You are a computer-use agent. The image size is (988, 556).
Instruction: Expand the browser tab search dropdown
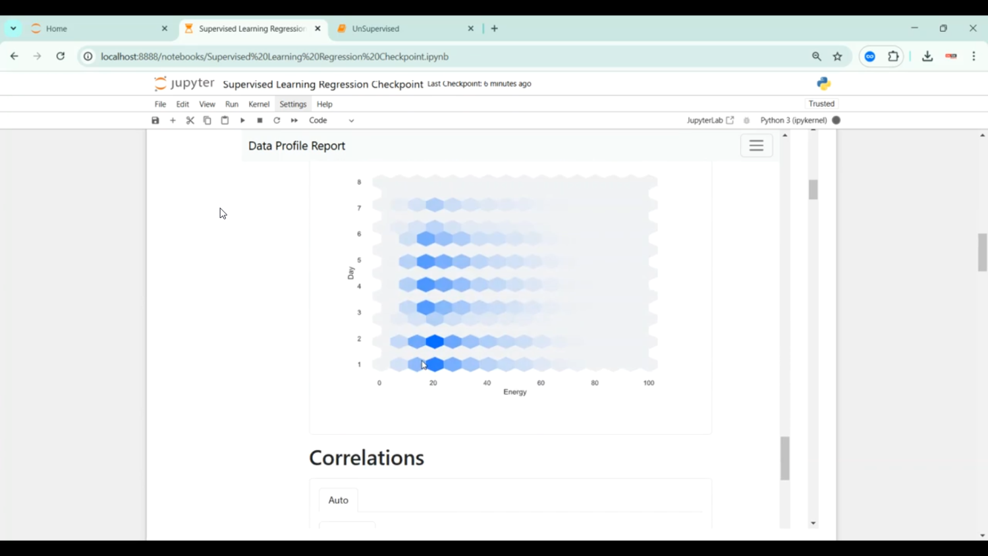point(13,28)
